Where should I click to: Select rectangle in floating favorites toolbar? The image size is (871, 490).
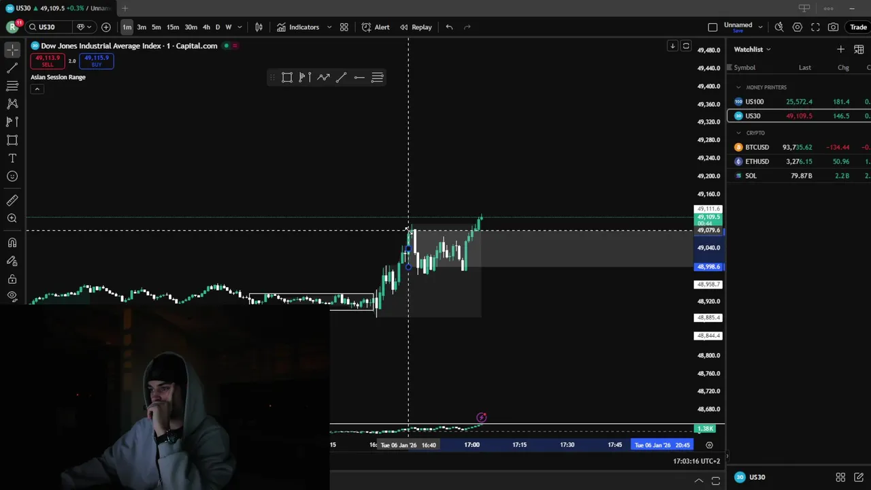(287, 78)
